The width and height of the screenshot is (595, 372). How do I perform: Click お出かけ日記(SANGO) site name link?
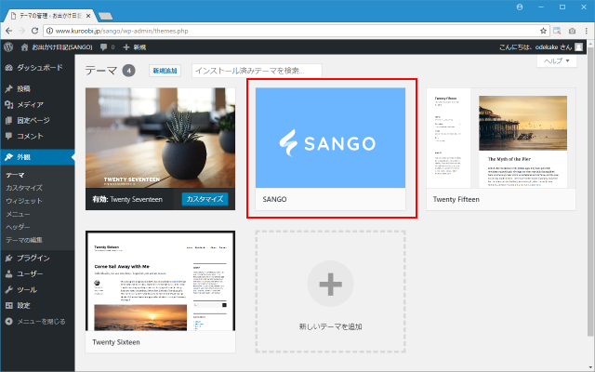(62, 47)
